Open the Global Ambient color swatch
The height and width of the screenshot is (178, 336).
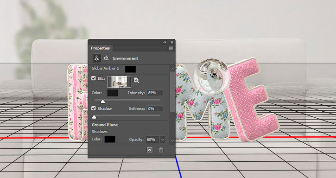click(x=130, y=69)
